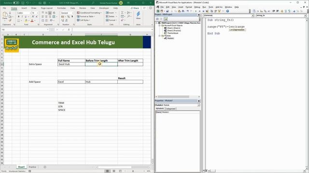This screenshot has width=309, height=173.
Task: Collapse the Microsoft Excel Objects folder
Action: 160,25
